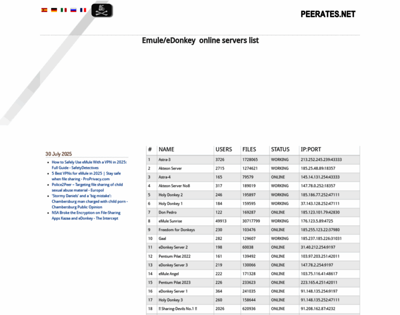Screen dimensions: 400x315
Task: Click the Sharing-Devils users count 2026
Action: tap(220, 309)
